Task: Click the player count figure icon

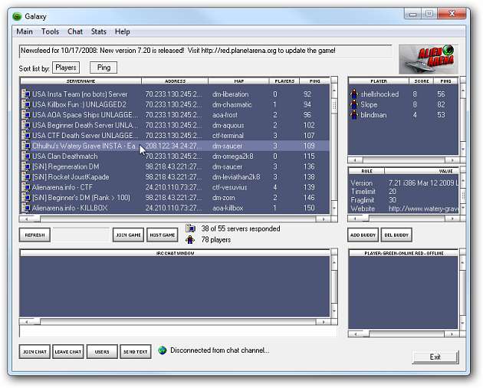Action: (191, 240)
